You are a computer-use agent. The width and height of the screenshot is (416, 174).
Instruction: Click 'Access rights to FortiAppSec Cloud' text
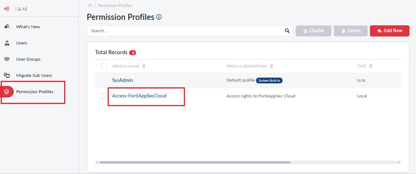pos(261,96)
